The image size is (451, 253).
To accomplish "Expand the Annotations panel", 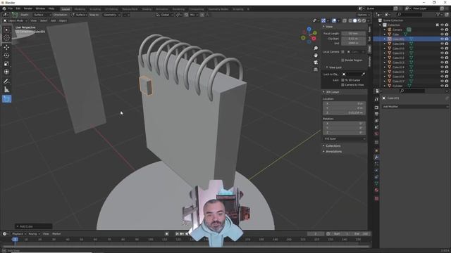I will pyautogui.click(x=324, y=152).
